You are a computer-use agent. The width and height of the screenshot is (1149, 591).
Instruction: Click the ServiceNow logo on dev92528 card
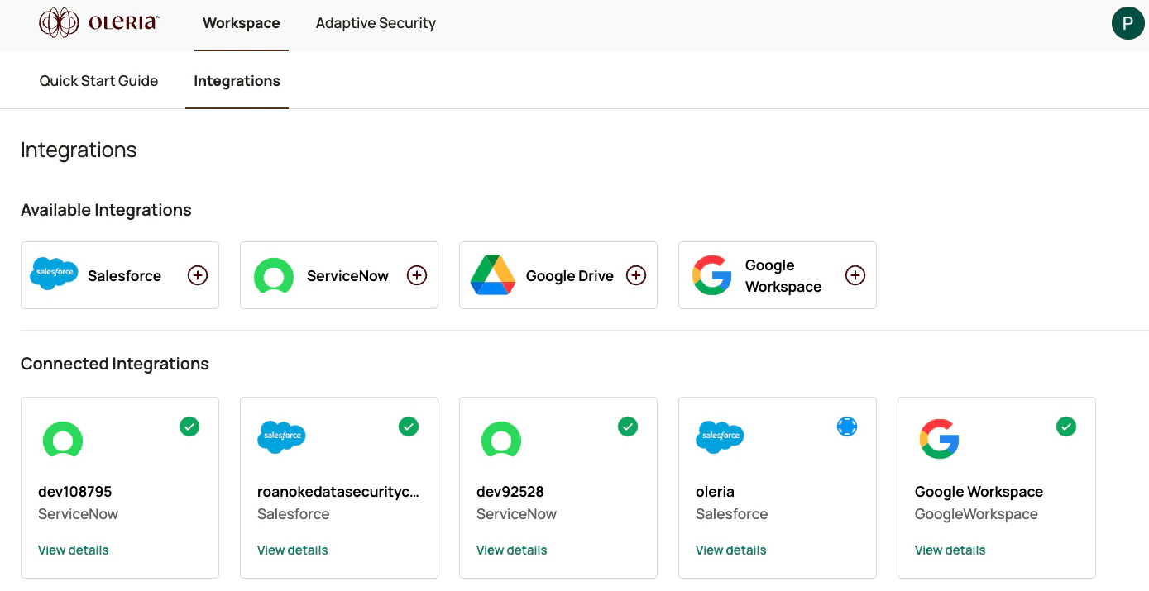501,440
